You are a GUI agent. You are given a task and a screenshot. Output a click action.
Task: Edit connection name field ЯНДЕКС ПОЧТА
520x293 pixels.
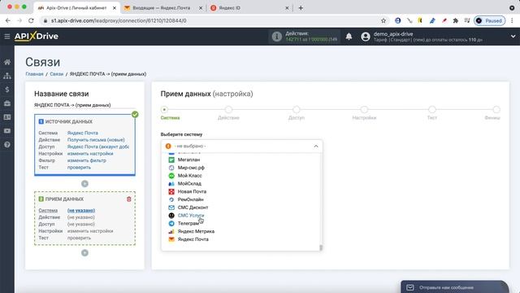click(84, 105)
